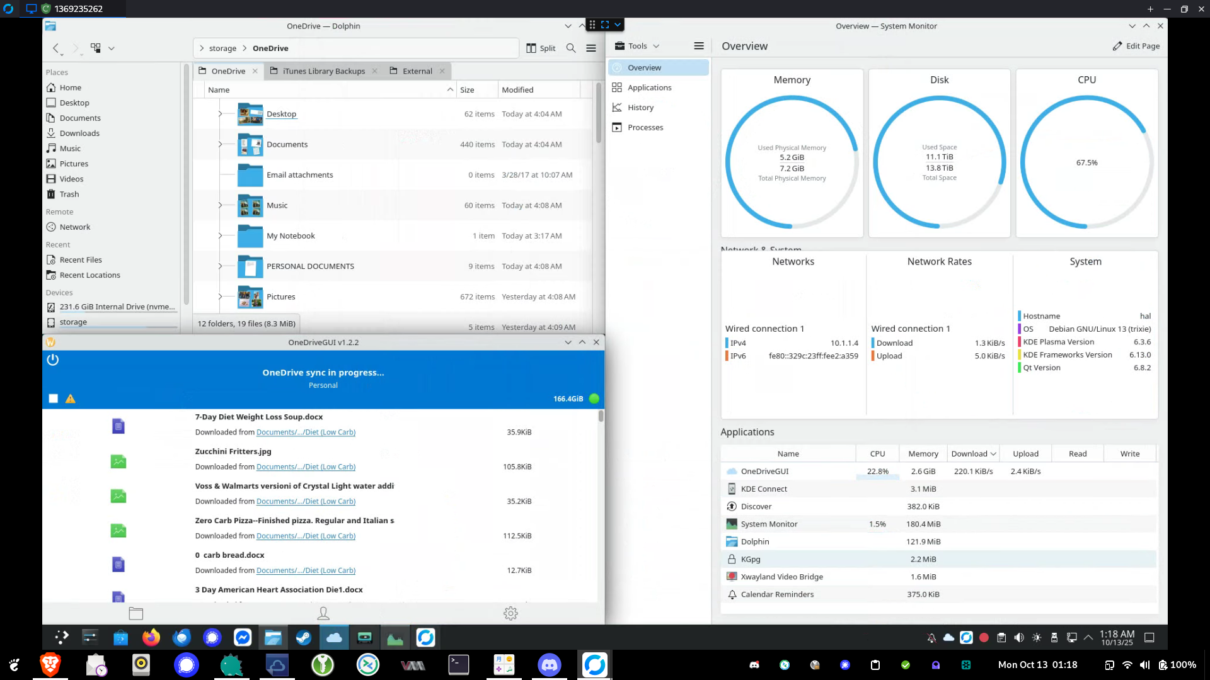Click the yellow warning triangle icon
The width and height of the screenshot is (1210, 680).
click(71, 399)
